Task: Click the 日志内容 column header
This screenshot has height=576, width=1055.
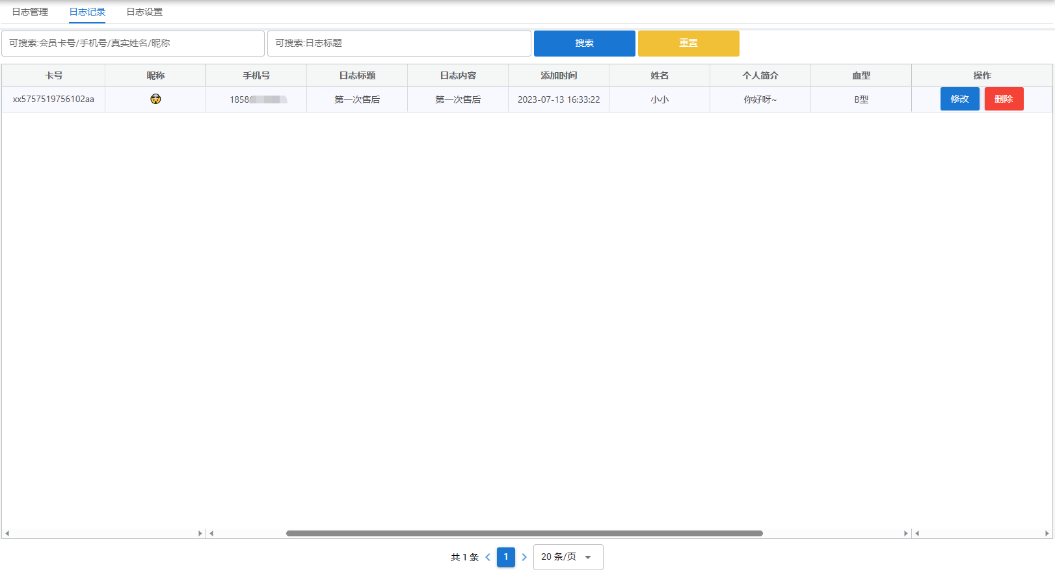Action: (x=458, y=75)
